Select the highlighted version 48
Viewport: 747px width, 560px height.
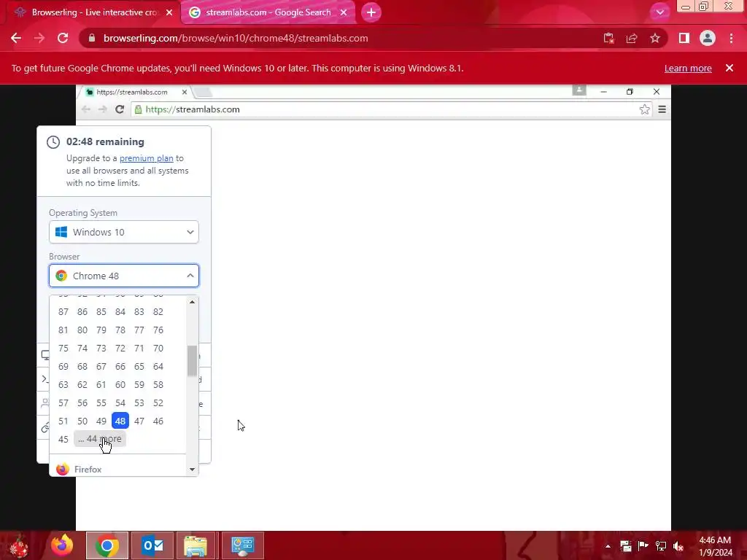pyautogui.click(x=120, y=421)
